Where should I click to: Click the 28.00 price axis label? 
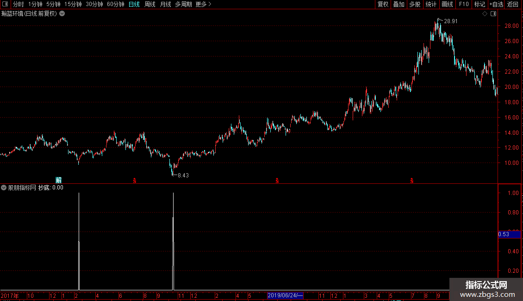point(511,26)
